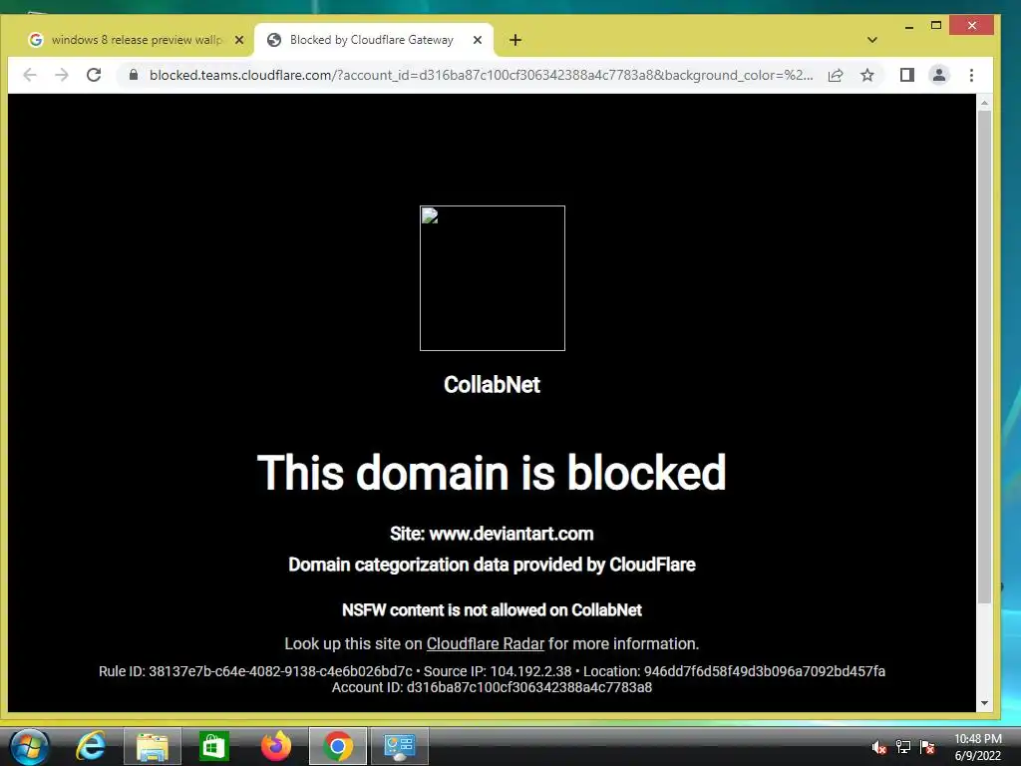The height and width of the screenshot is (766, 1021).
Task: View site info via lock icon
Action: click(134, 75)
